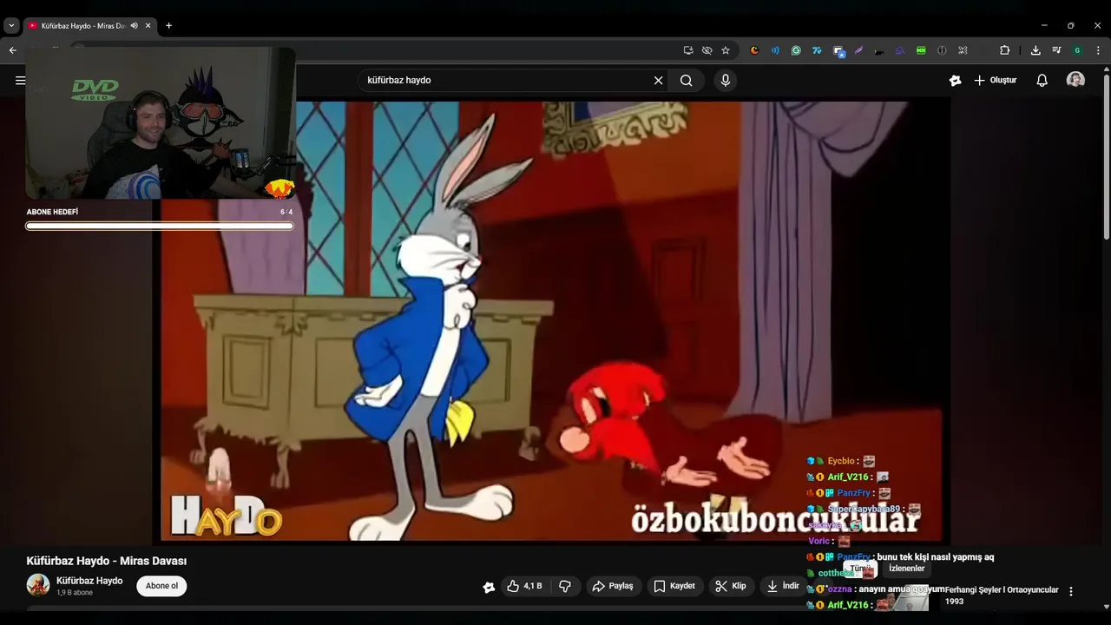The image size is (1111, 625).
Task: Open the Küfürbaz Haydo channel name link
Action: 89,581
